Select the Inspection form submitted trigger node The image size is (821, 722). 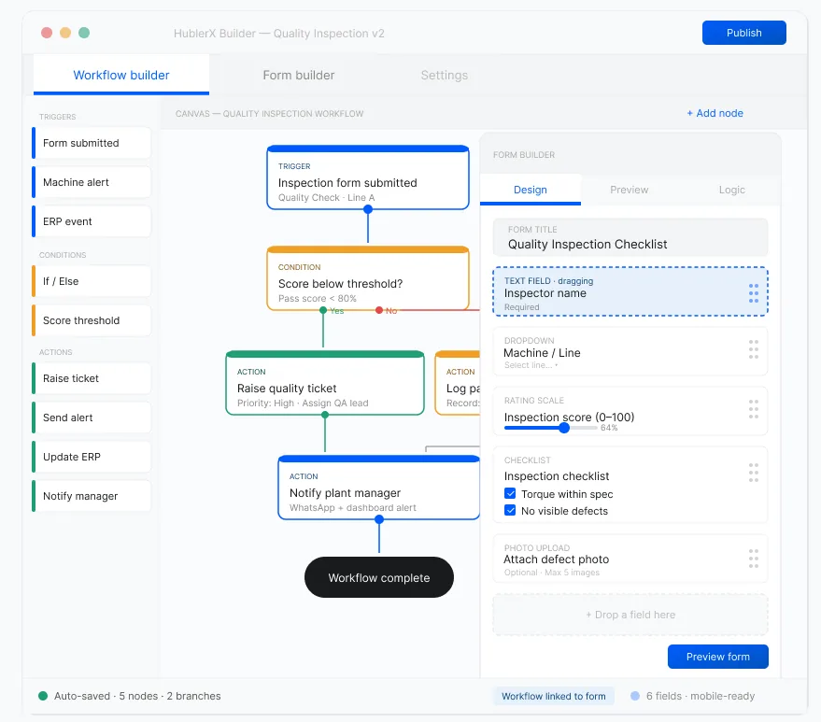[368, 178]
